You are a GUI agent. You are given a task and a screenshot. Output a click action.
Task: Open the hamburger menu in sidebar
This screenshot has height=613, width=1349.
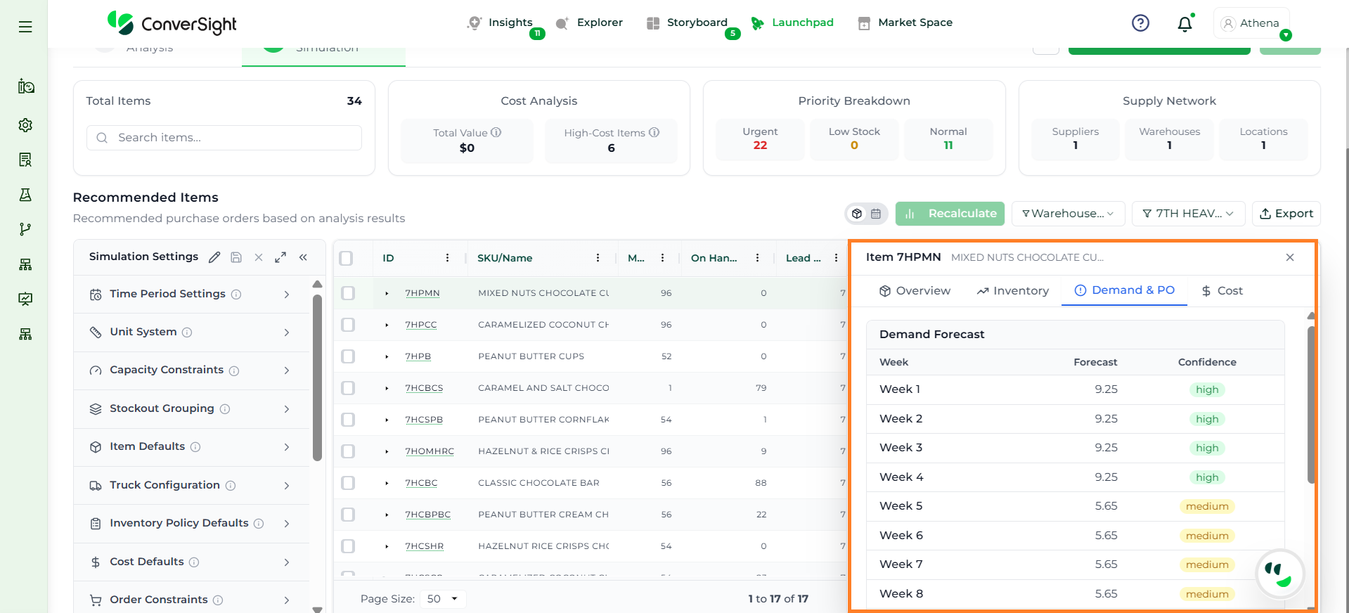pos(25,27)
